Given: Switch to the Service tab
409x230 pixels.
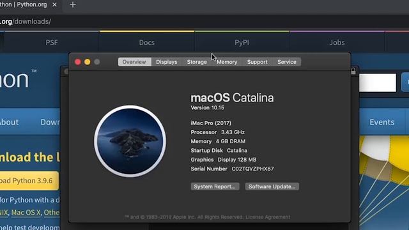Looking at the screenshot, I should 287,62.
